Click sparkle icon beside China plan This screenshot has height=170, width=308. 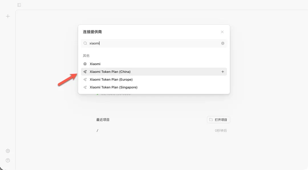[85, 72]
